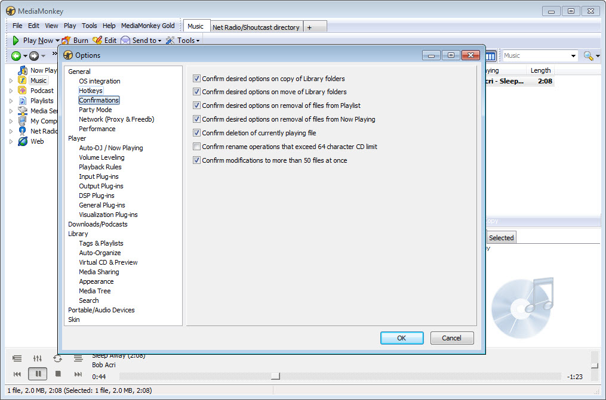Click the Send to envelope icon
This screenshot has height=400, width=606.
tap(125, 40)
